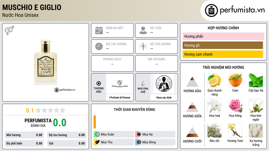269x151 pixels.
Task: Click the sillage icon beside Độ toả hương
Action: [143, 46]
